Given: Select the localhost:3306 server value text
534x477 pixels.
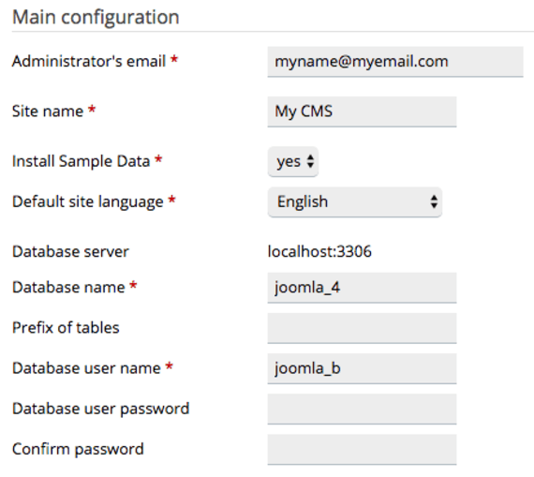Looking at the screenshot, I should (319, 252).
